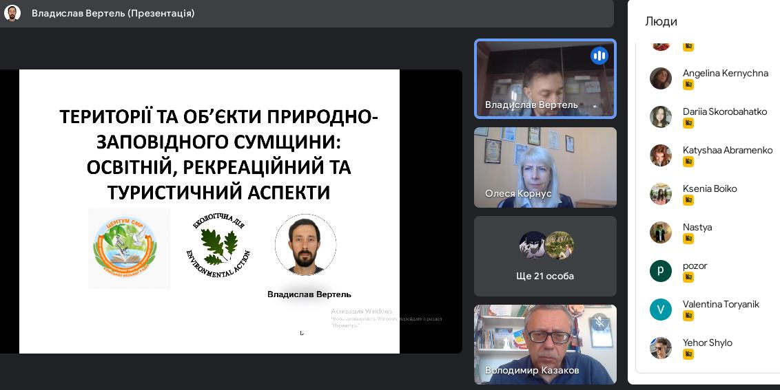This screenshot has width=780, height=390.
Task: Click the shared presentation slide
Action: click(x=209, y=211)
